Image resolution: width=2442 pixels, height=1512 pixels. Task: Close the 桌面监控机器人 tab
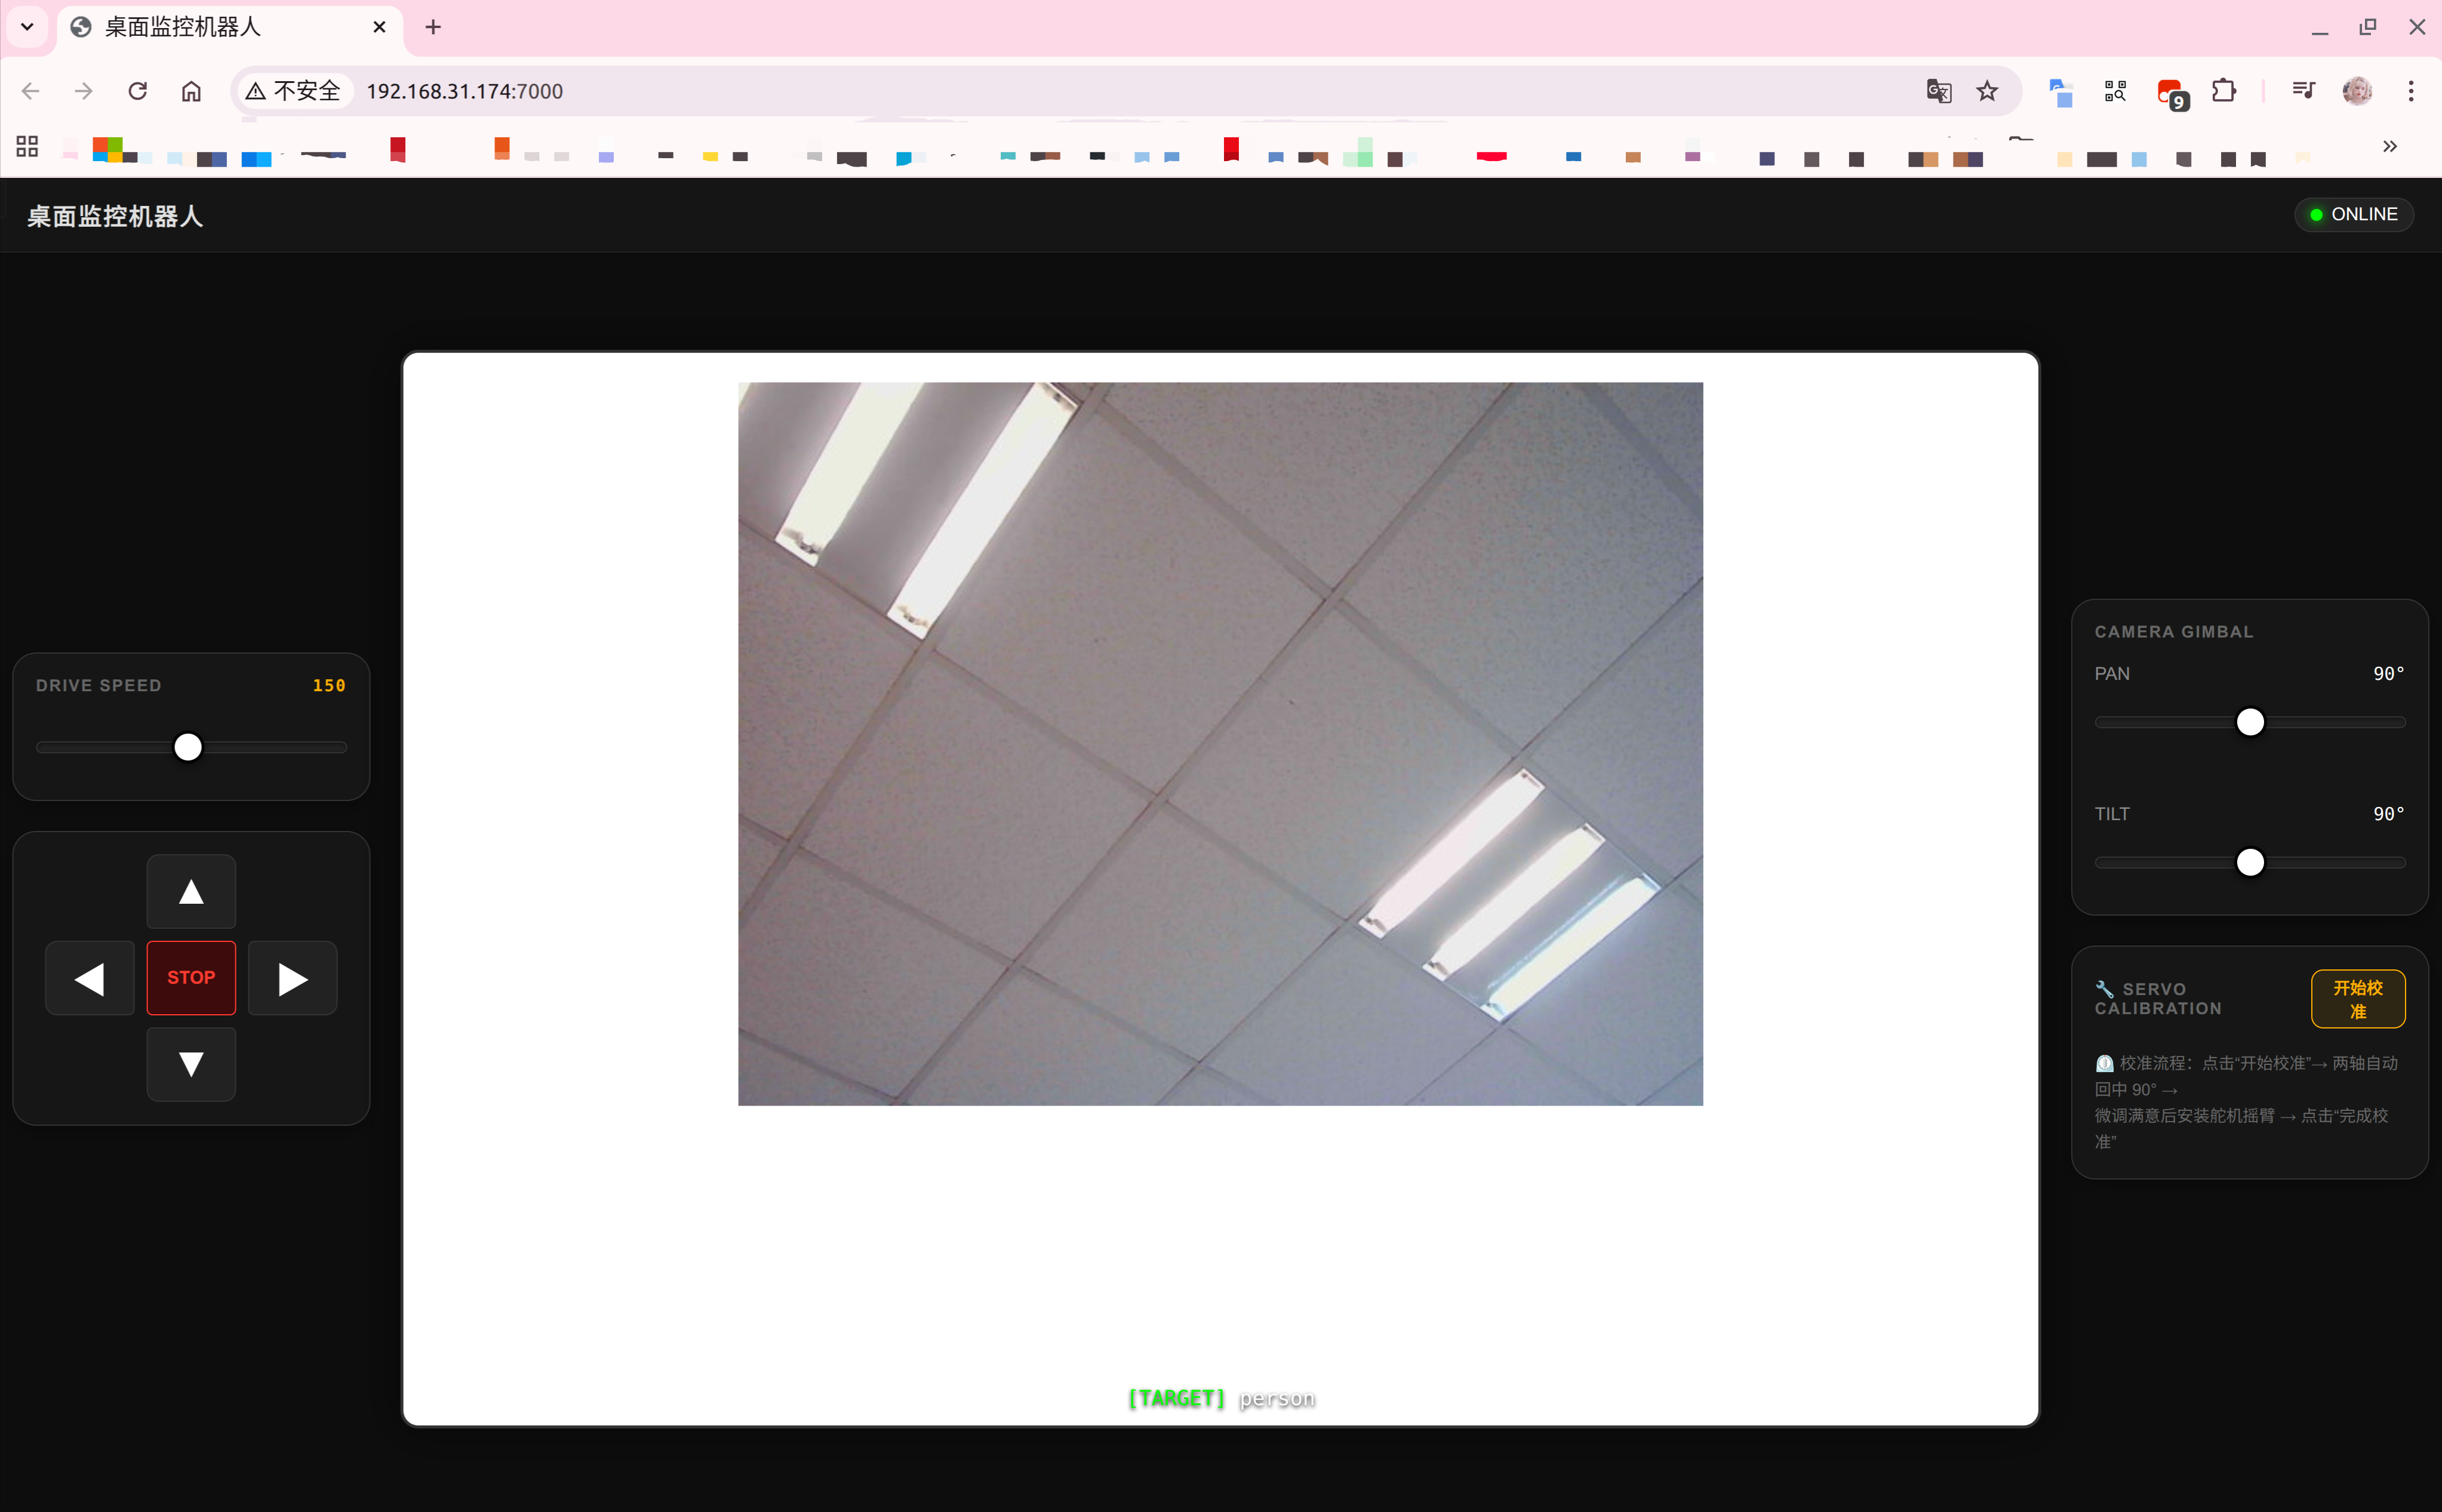point(379,27)
